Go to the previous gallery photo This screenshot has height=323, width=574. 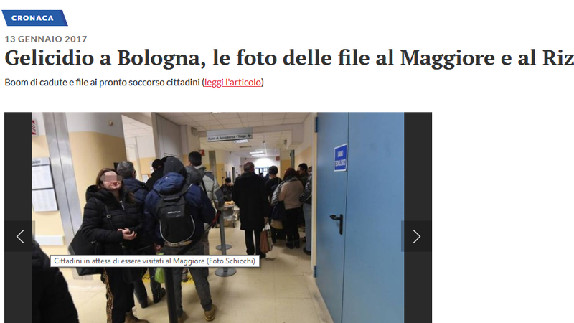[20, 236]
